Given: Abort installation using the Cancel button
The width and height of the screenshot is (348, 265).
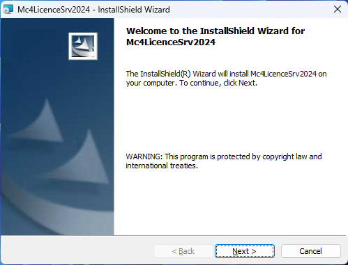Looking at the screenshot, I should point(311,251).
